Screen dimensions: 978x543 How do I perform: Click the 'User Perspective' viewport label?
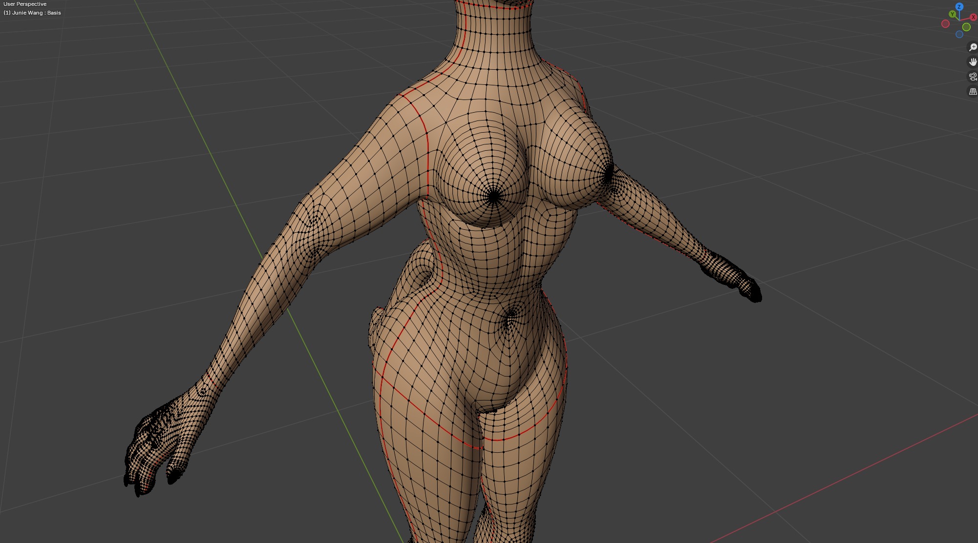pos(25,4)
